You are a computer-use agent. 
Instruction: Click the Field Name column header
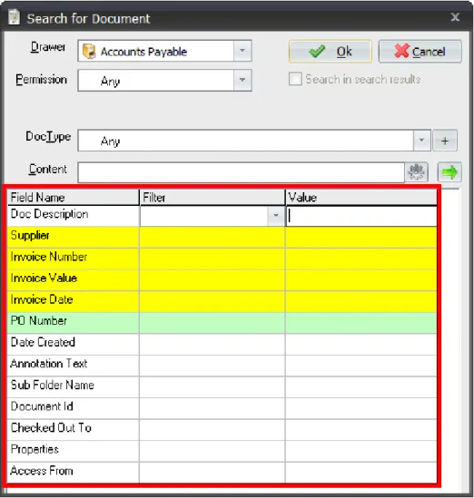coord(74,198)
